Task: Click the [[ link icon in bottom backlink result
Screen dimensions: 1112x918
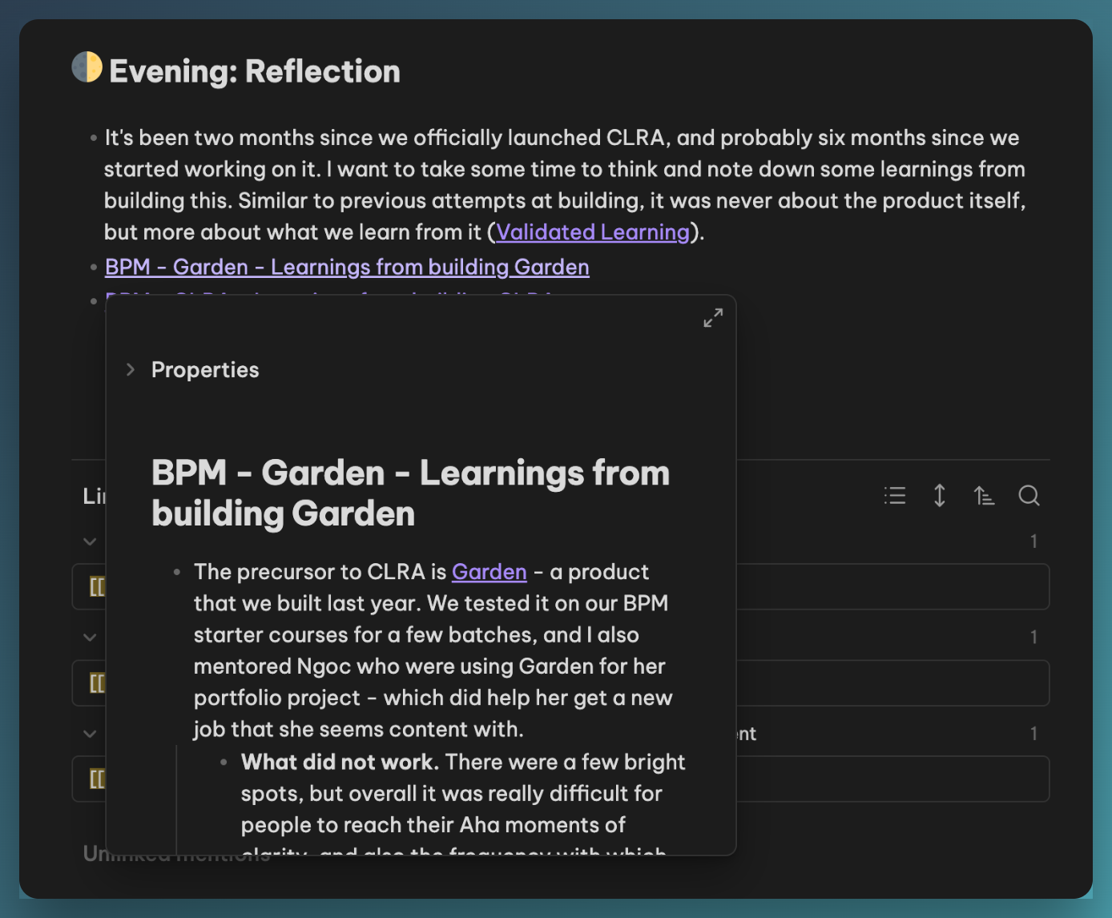Action: point(97,779)
